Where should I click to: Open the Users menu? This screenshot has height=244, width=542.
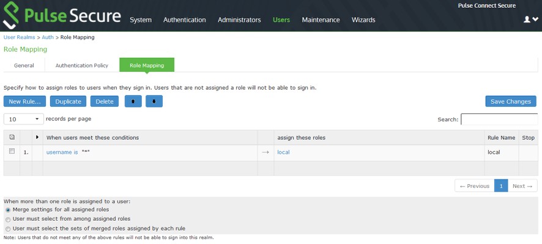pyautogui.click(x=281, y=20)
